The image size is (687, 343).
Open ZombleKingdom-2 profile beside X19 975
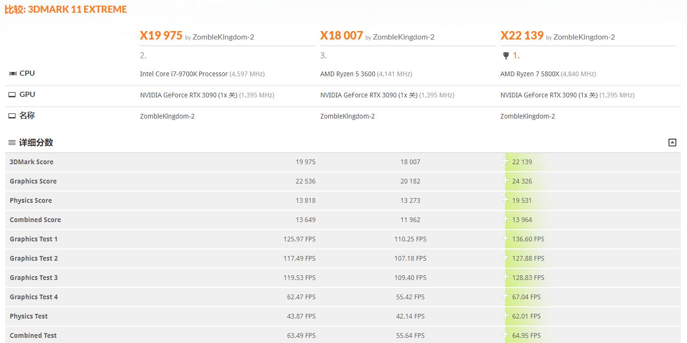(x=223, y=37)
